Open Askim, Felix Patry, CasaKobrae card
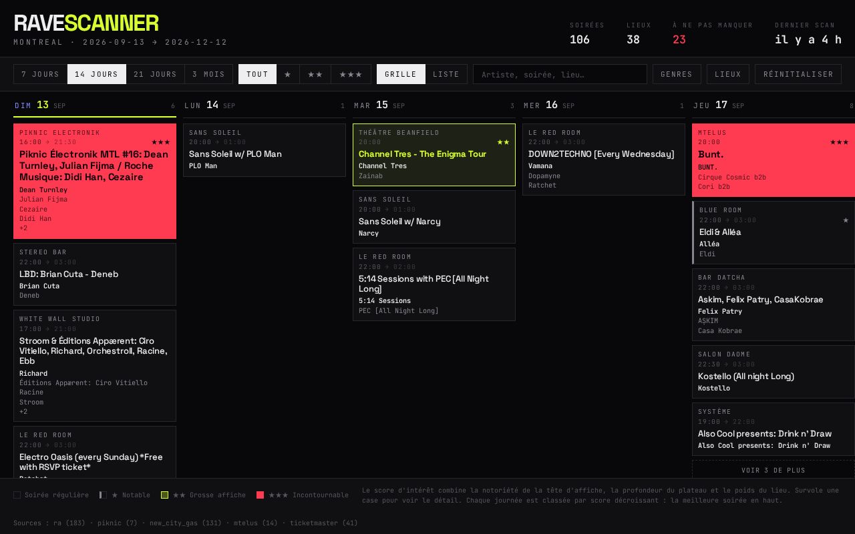This screenshot has width=855, height=534. (x=774, y=304)
